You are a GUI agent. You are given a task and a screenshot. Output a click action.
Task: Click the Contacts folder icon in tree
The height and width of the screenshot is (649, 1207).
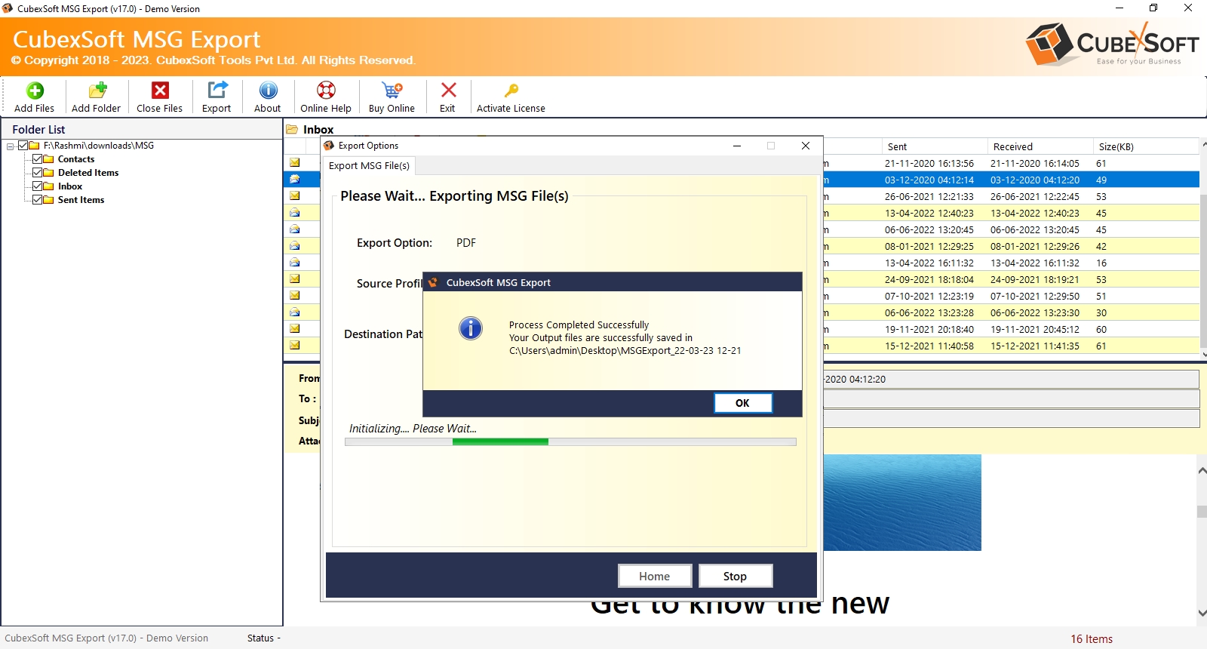pyautogui.click(x=48, y=159)
